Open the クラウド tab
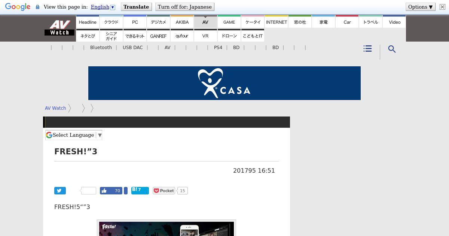449x236 pixels. coord(111,22)
